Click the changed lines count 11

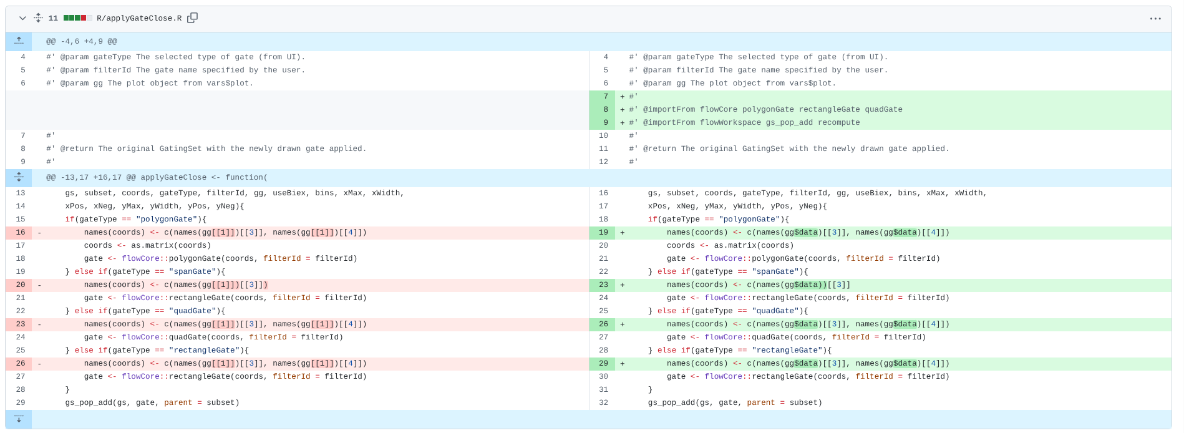(53, 18)
